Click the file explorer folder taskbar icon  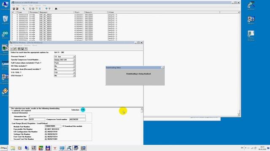pyautogui.click(x=13, y=148)
